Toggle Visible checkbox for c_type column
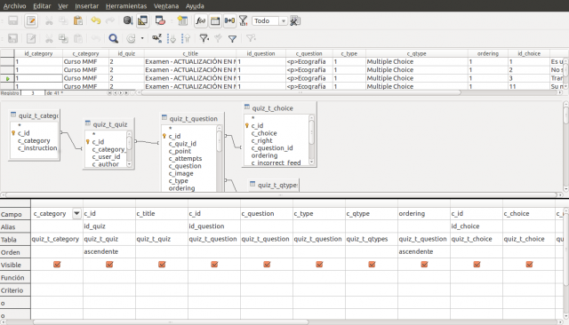Image resolution: width=569 pixels, height=325 pixels. (319, 265)
